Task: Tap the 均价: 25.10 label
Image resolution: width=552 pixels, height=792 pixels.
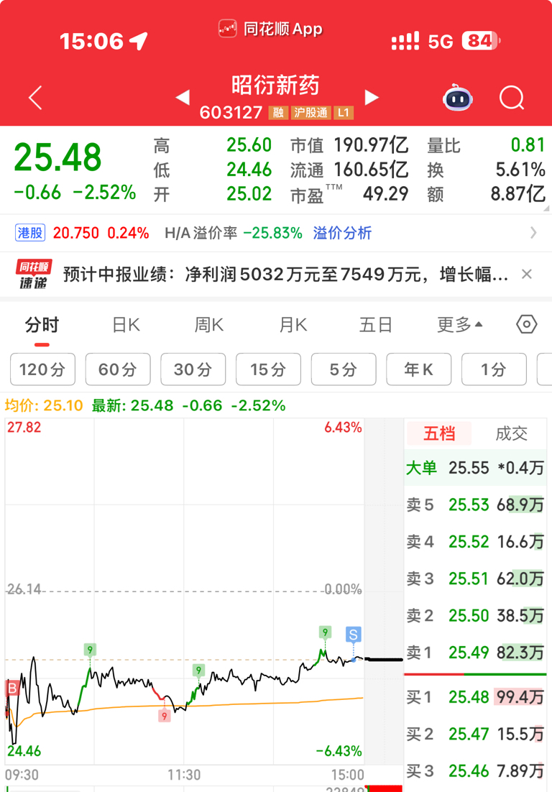Action: tap(43, 405)
